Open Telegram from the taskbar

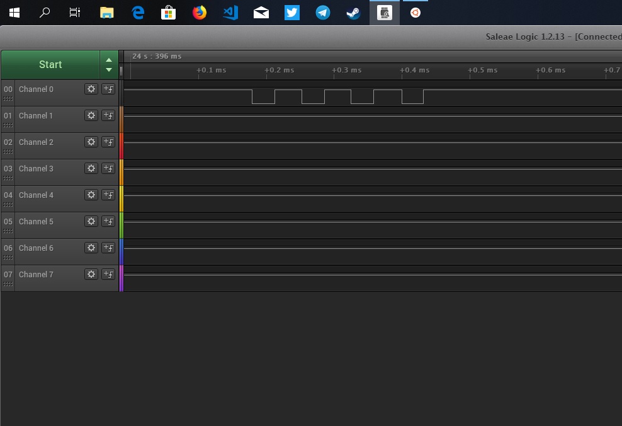322,13
